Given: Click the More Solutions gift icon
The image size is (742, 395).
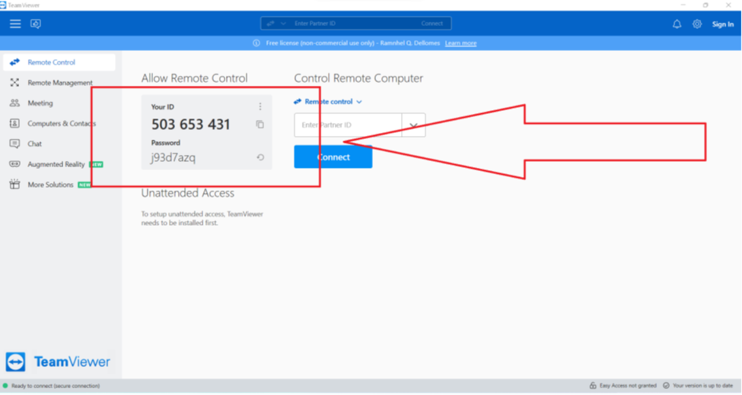Looking at the screenshot, I should pos(14,185).
